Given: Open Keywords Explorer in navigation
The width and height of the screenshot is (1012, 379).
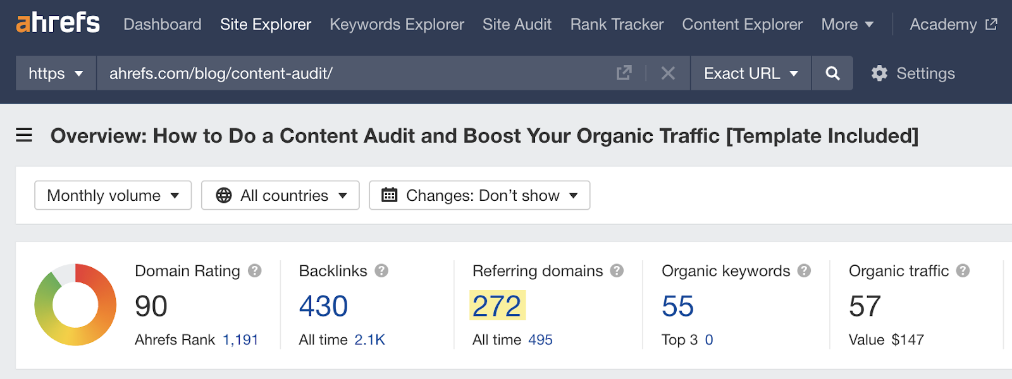Looking at the screenshot, I should coord(397,25).
